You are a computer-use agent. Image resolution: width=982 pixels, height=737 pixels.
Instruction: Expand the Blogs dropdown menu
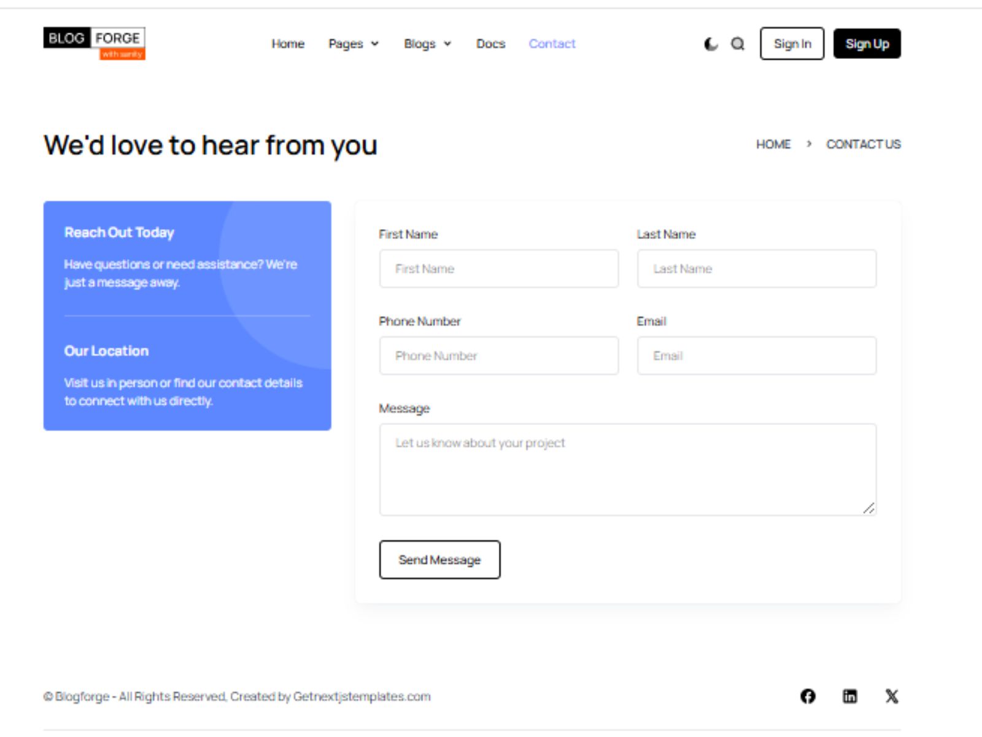tap(428, 44)
